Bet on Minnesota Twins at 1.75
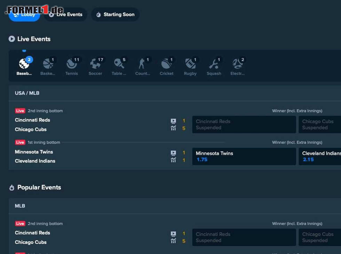This screenshot has width=341, height=254. point(244,156)
